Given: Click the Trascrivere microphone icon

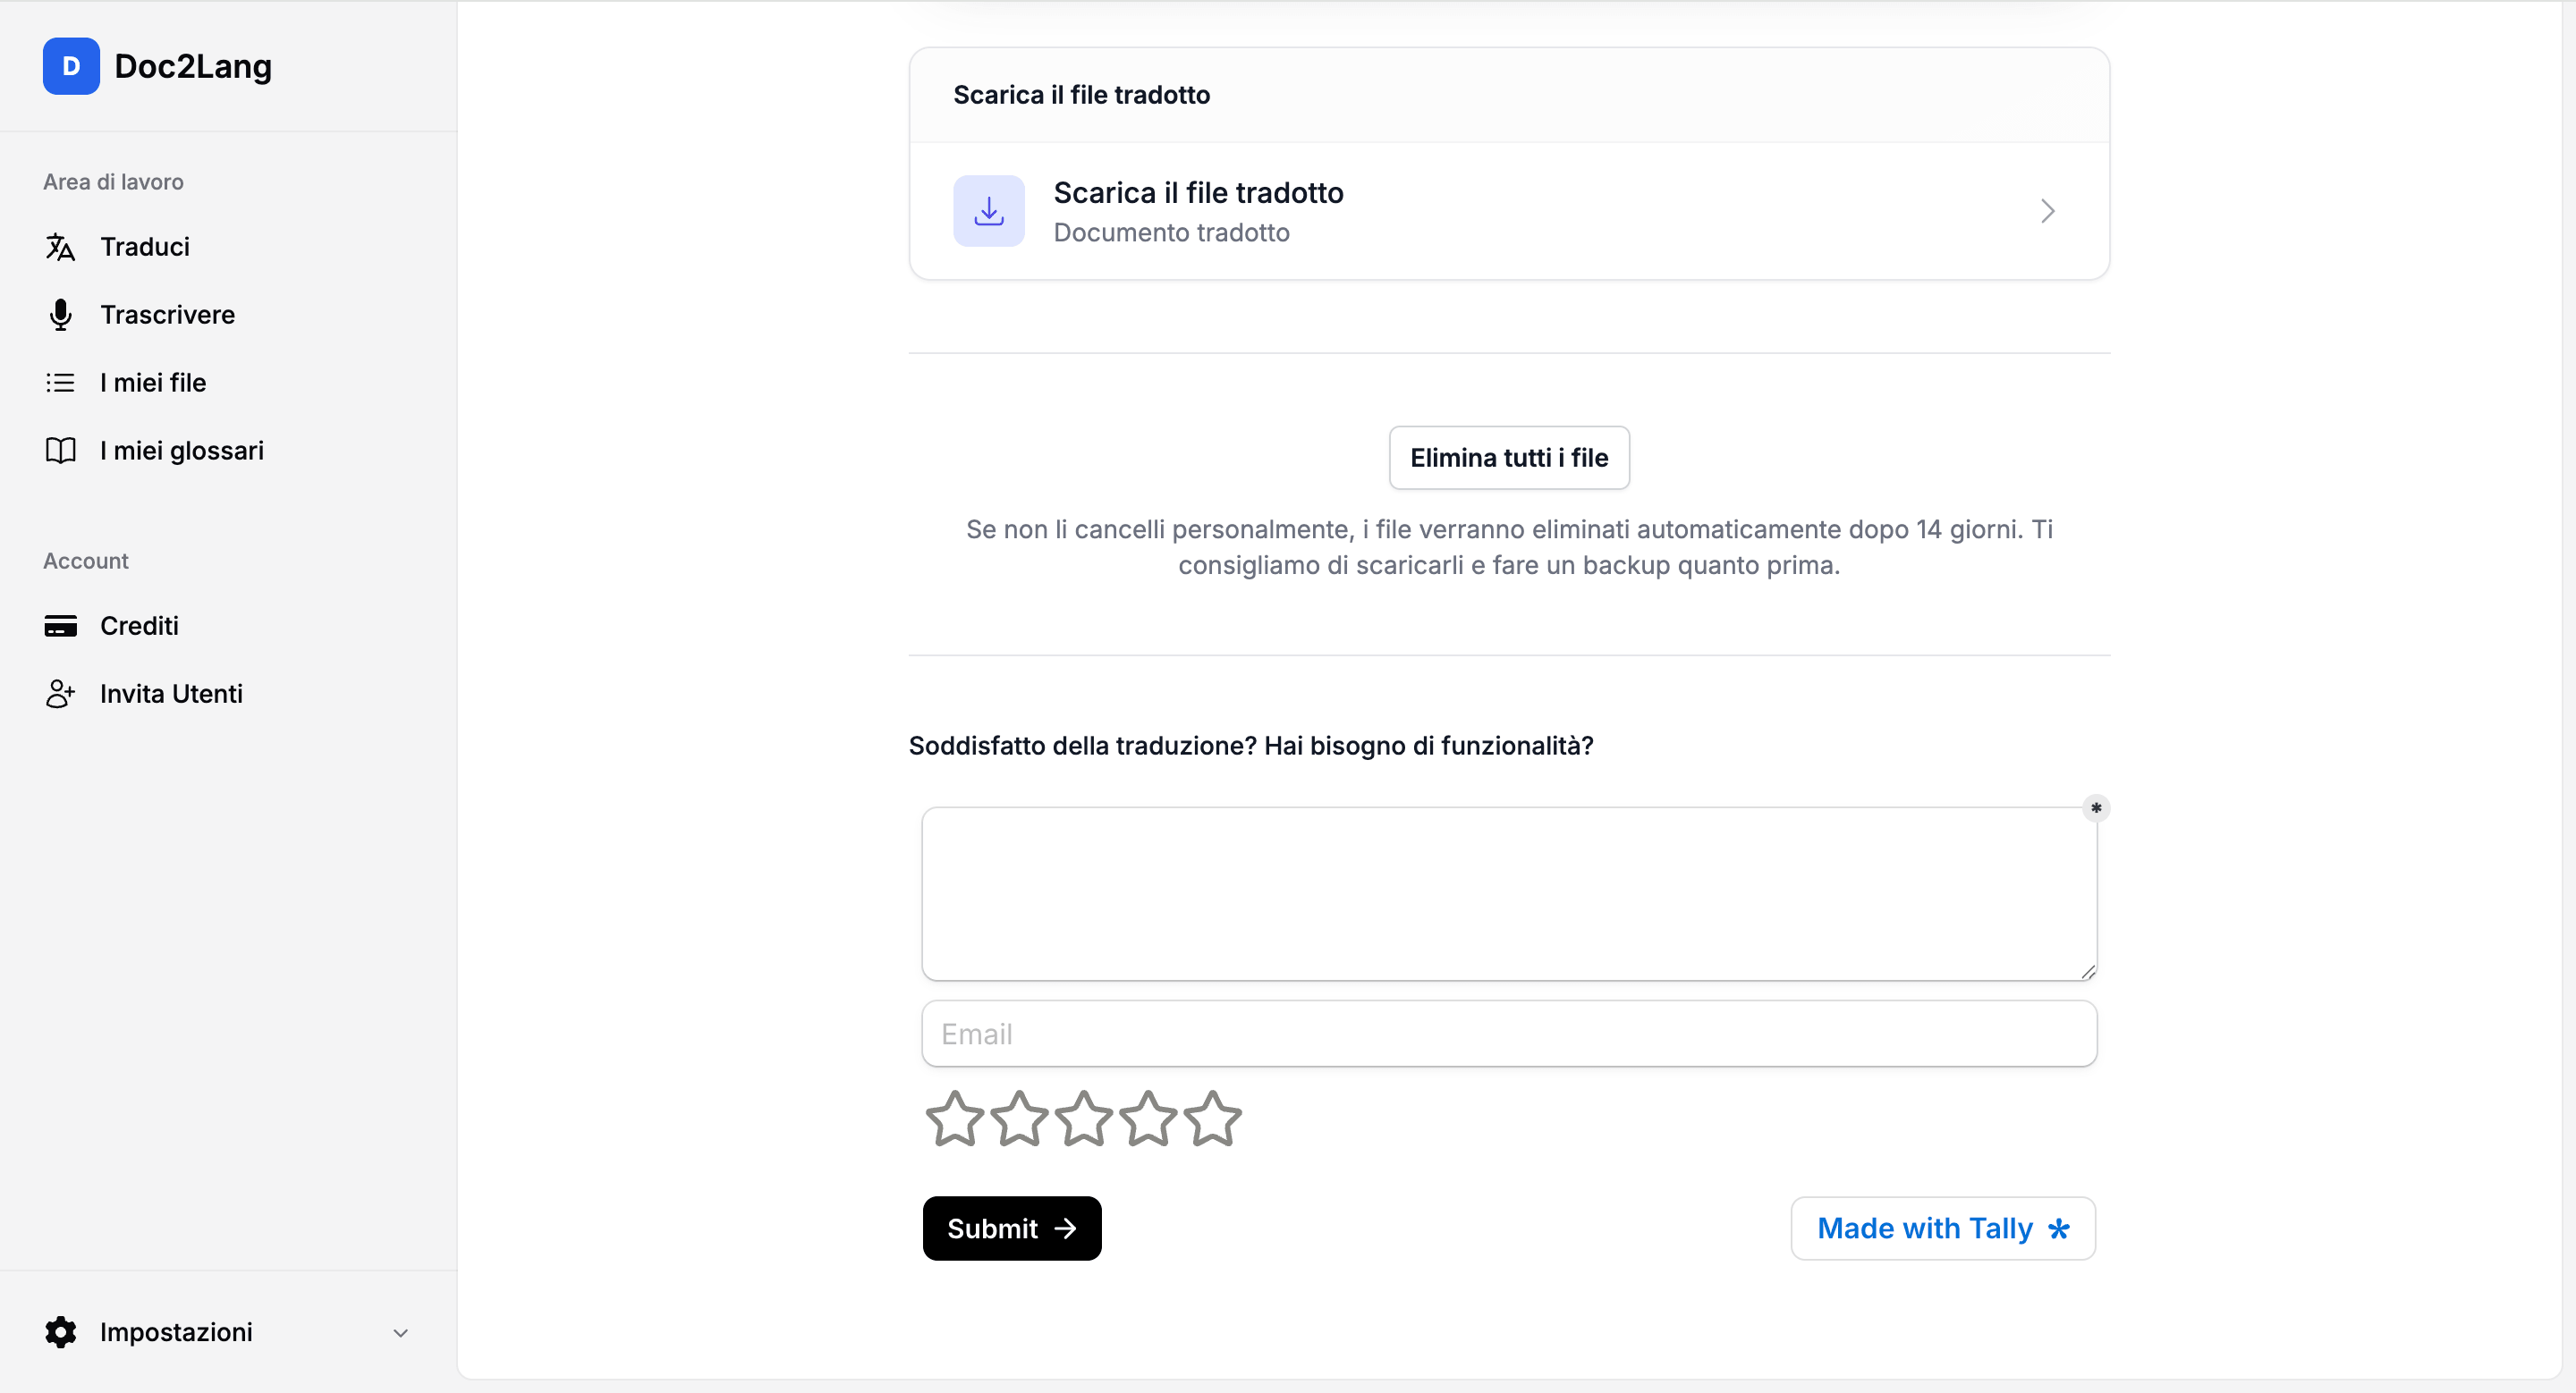Looking at the screenshot, I should pos(60,315).
